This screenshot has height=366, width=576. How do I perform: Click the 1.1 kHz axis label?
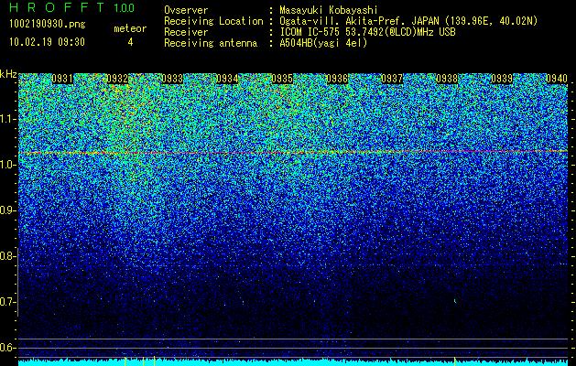click(7, 120)
